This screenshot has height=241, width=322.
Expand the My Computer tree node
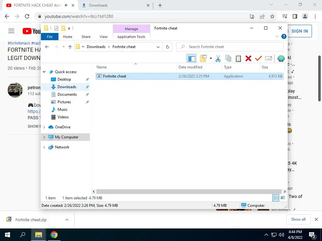pos(44,137)
